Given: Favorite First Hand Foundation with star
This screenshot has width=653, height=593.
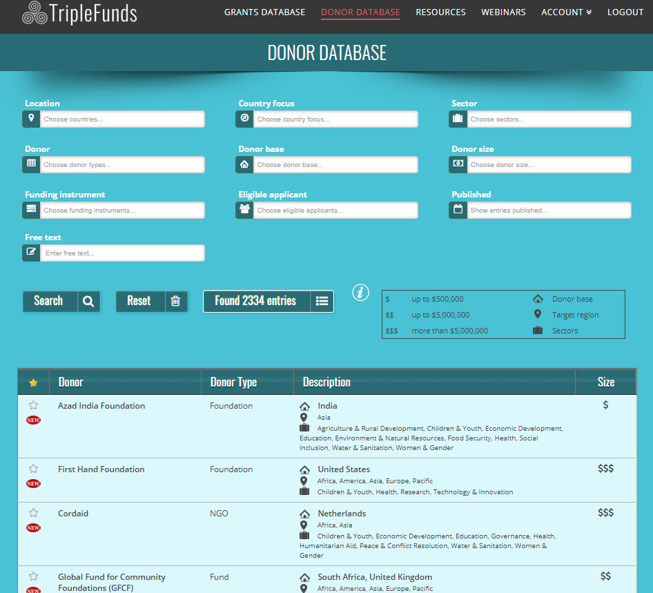Looking at the screenshot, I should pos(34,469).
